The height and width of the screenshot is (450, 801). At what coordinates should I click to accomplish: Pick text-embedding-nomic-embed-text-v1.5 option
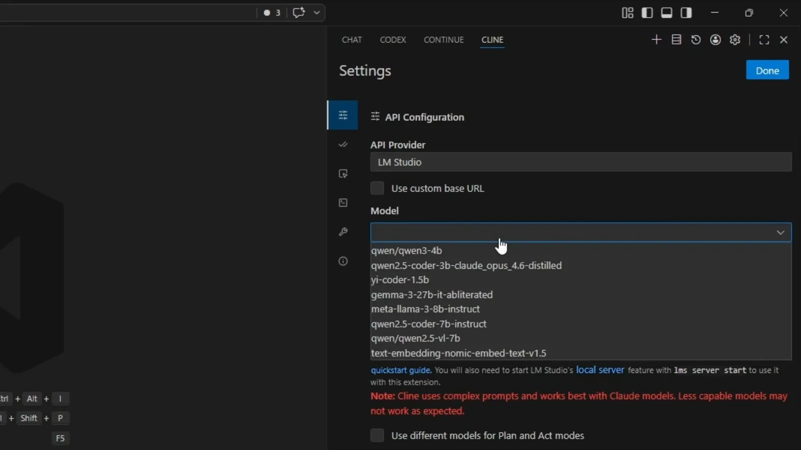pos(581,353)
